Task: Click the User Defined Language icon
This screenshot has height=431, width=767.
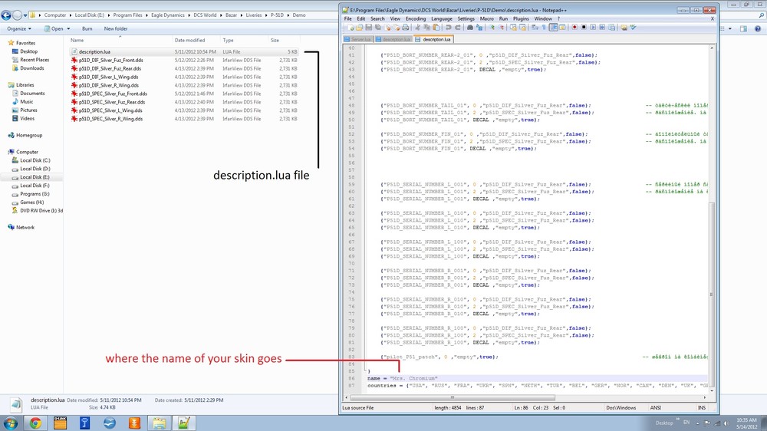Action: 562,28
